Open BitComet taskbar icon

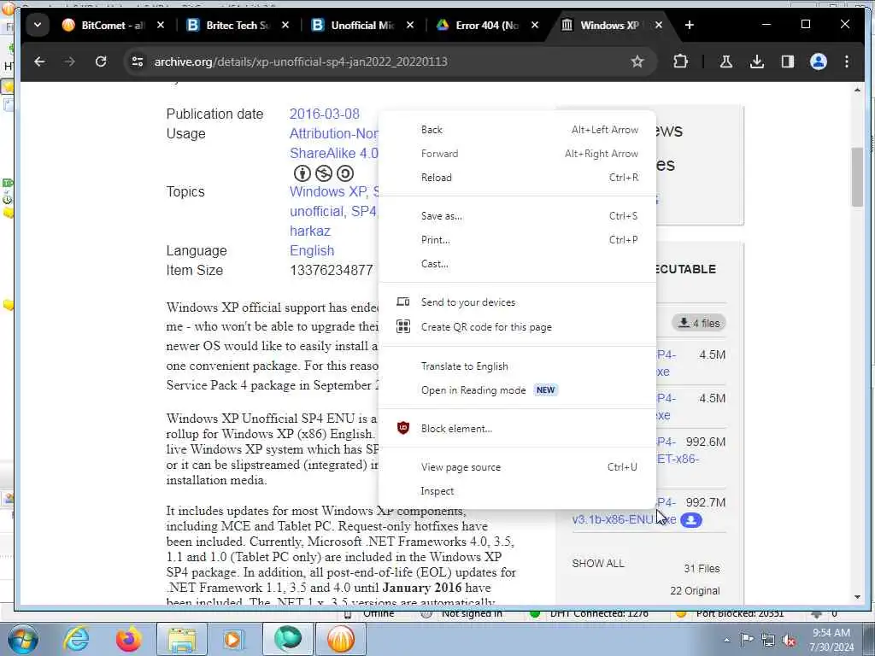click(341, 639)
